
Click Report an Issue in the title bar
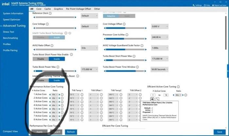219,5
